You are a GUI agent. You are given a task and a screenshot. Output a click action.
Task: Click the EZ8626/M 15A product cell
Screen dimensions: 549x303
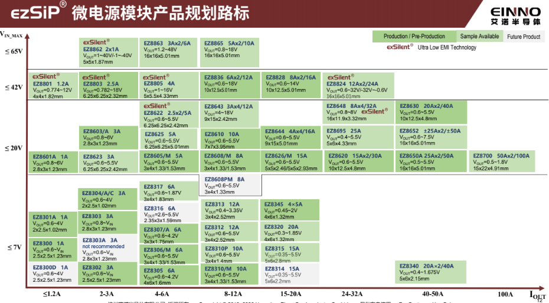click(292, 162)
